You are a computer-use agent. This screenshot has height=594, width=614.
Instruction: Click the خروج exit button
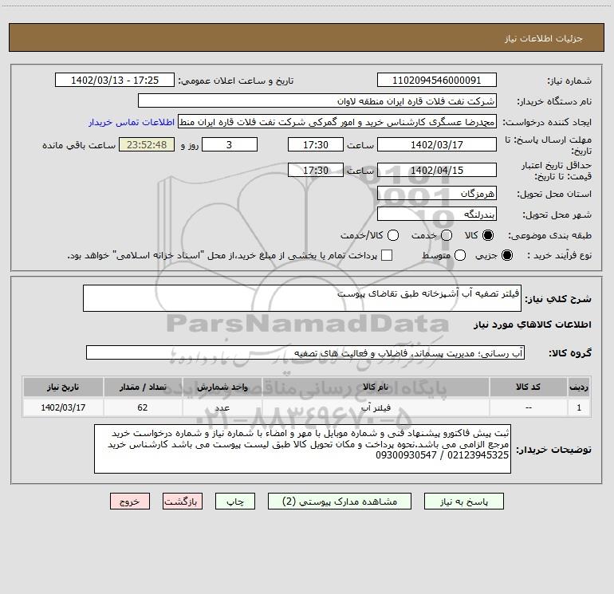point(130,502)
